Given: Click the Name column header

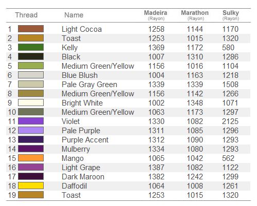Looking at the screenshot, I should click(x=74, y=15).
